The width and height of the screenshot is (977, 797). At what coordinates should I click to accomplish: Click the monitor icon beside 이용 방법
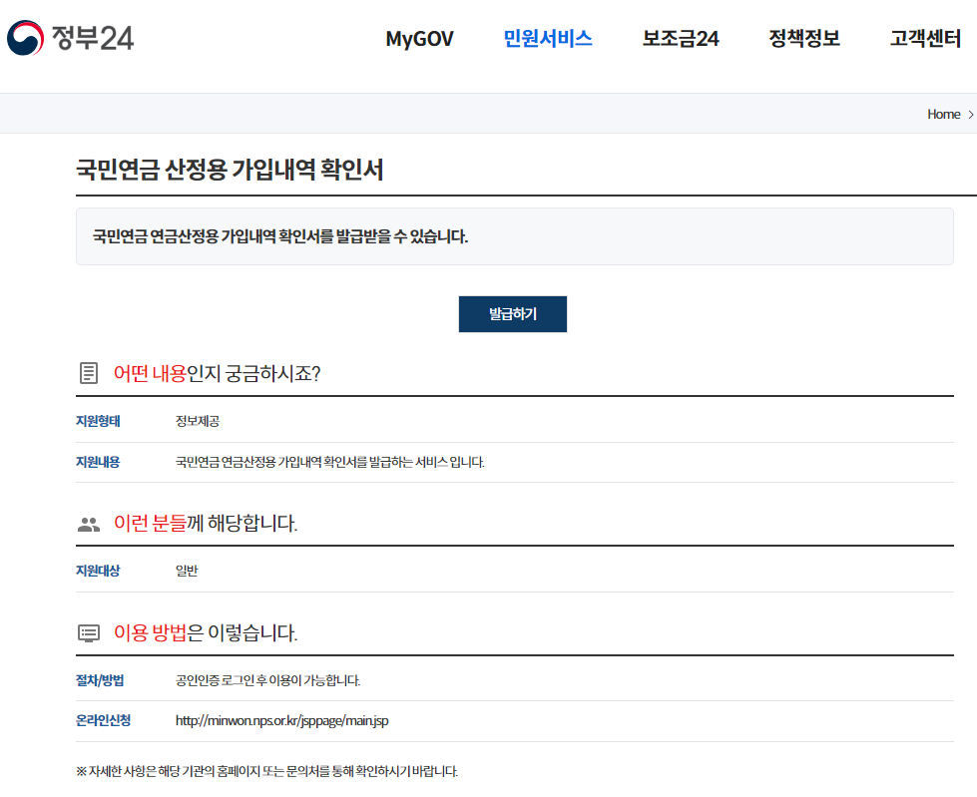coord(89,633)
